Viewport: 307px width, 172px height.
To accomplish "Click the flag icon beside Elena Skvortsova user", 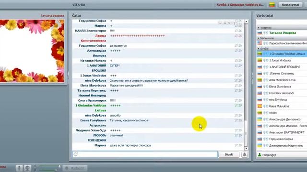I will [x=260, y=86].
